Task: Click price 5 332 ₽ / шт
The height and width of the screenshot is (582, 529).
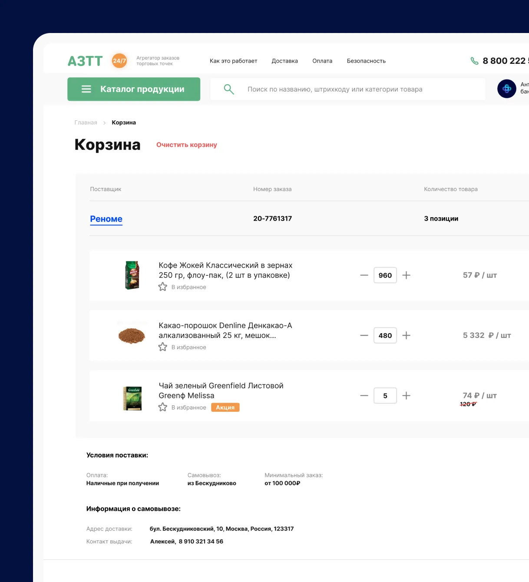Action: point(487,335)
